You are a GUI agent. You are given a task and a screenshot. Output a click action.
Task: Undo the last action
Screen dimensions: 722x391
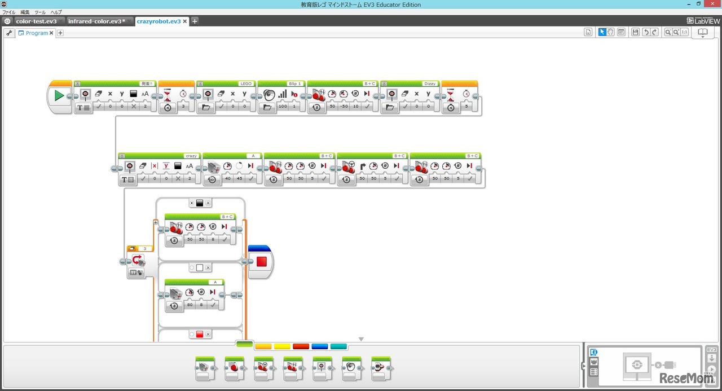[x=646, y=32]
